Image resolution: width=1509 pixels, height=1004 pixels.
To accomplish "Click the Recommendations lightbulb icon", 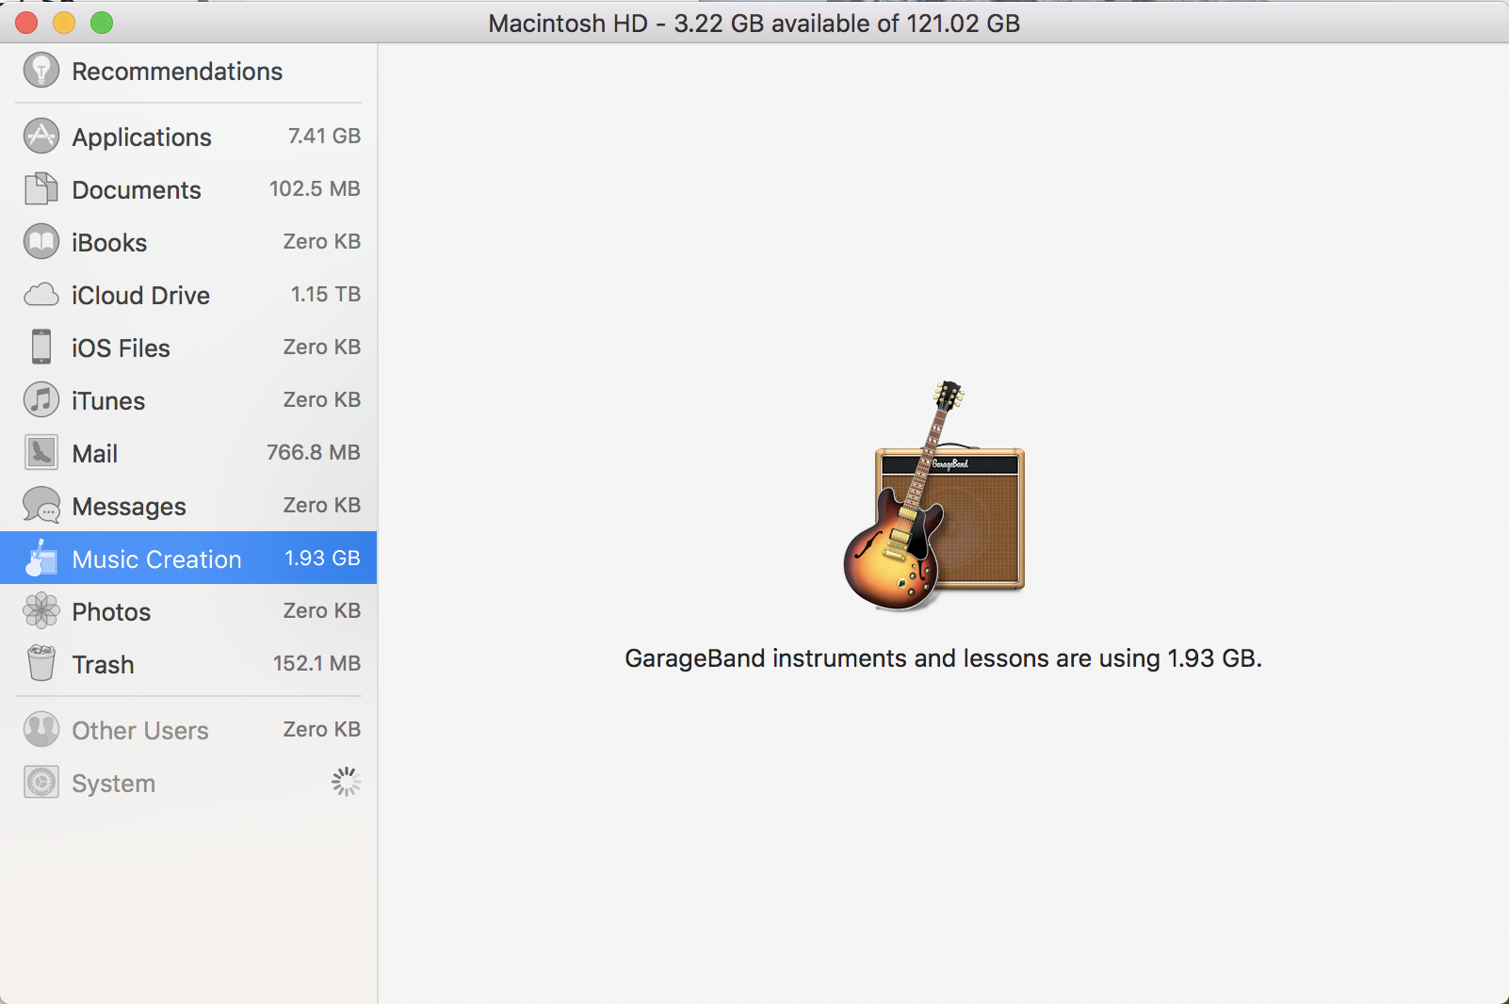I will (x=41, y=70).
